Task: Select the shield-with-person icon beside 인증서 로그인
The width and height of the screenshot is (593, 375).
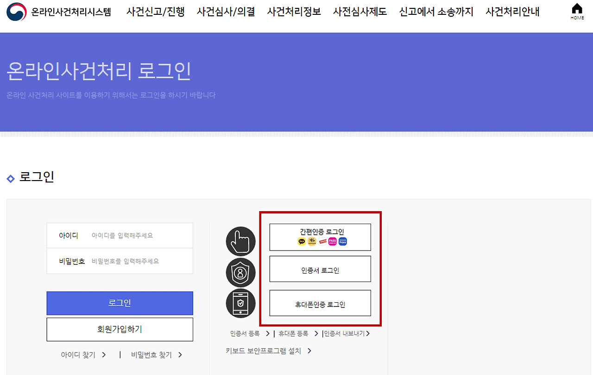Action: [x=240, y=273]
